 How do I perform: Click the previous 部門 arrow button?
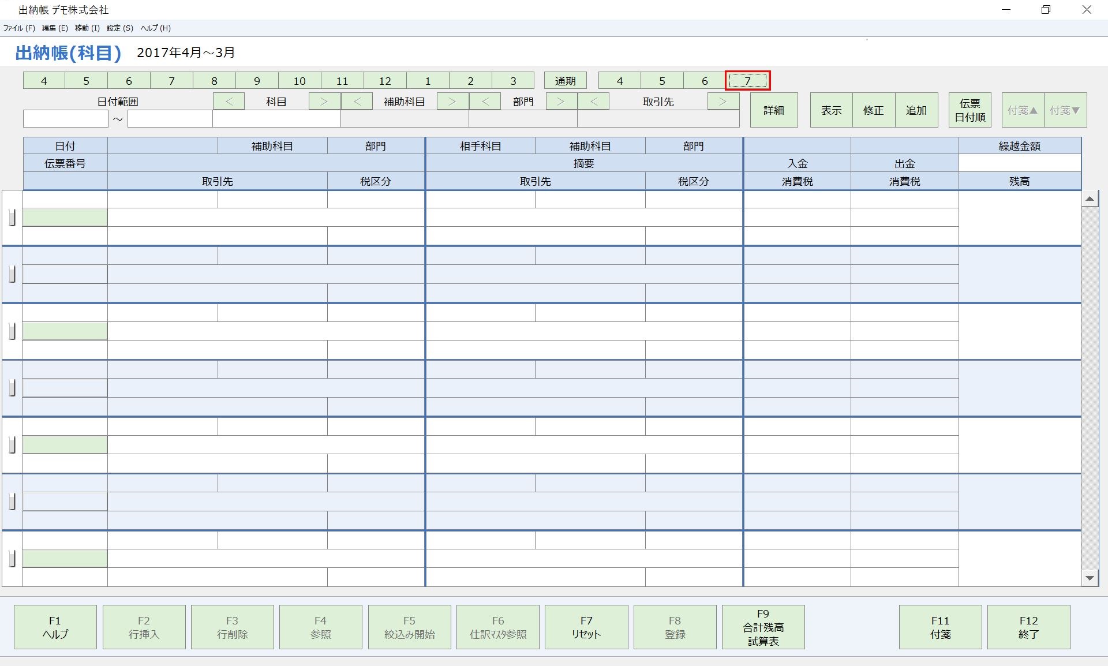point(485,102)
